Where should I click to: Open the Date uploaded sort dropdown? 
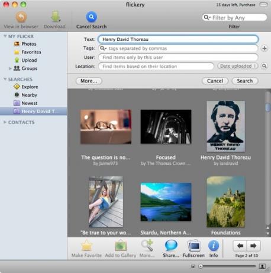point(237,66)
